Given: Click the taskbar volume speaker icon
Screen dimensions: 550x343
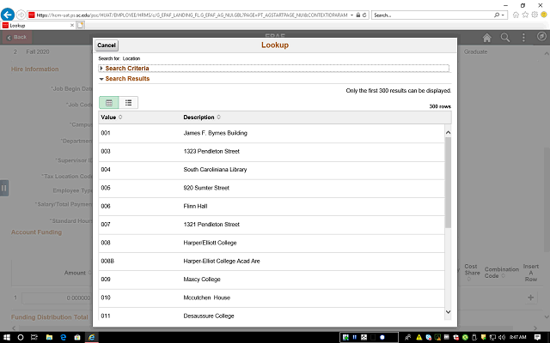Looking at the screenshot, I should click(x=502, y=337).
